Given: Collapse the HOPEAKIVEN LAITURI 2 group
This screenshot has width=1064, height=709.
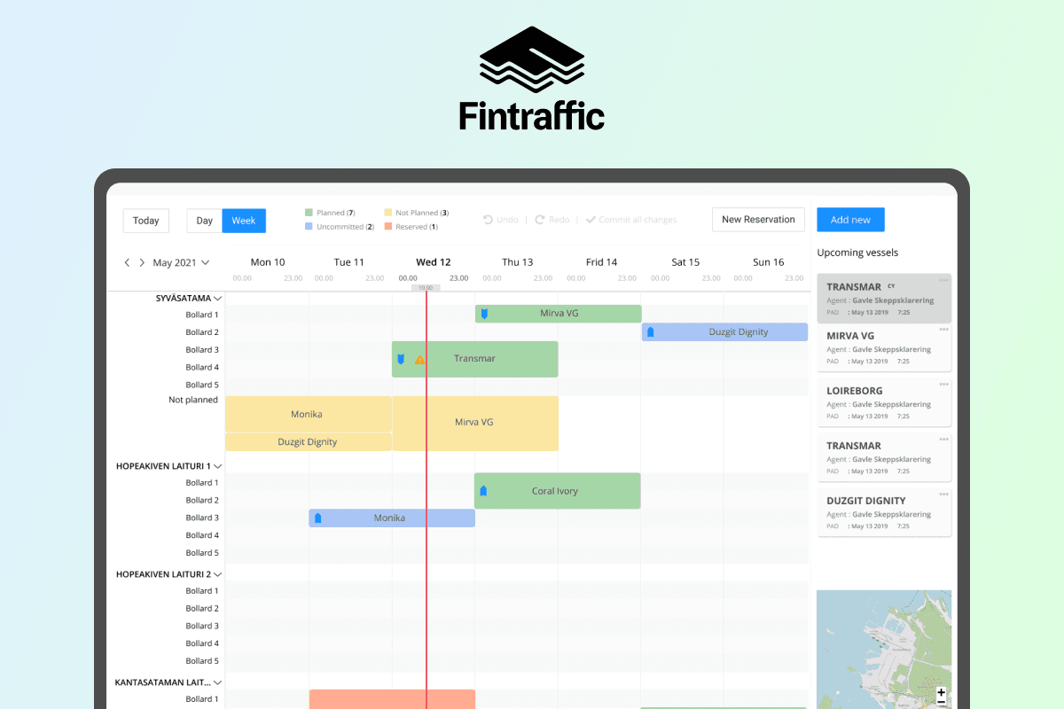Looking at the screenshot, I should point(217,574).
